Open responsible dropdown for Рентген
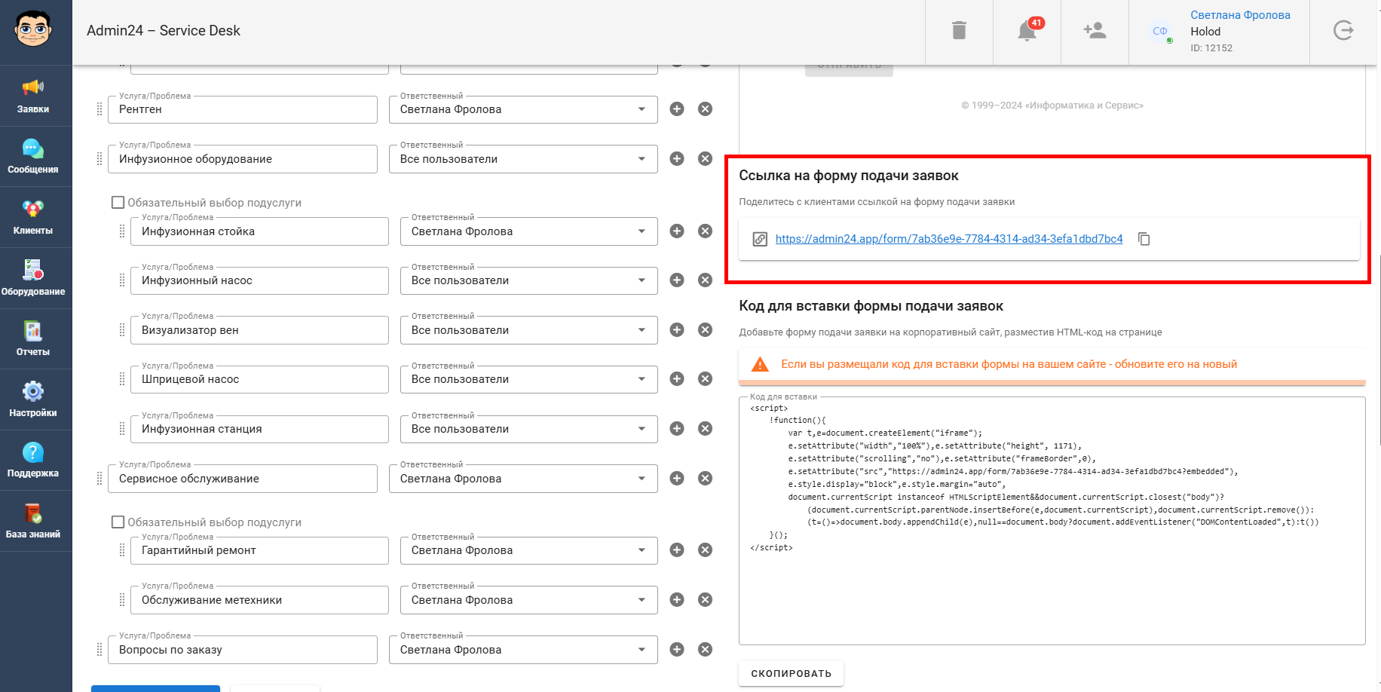 [523, 109]
